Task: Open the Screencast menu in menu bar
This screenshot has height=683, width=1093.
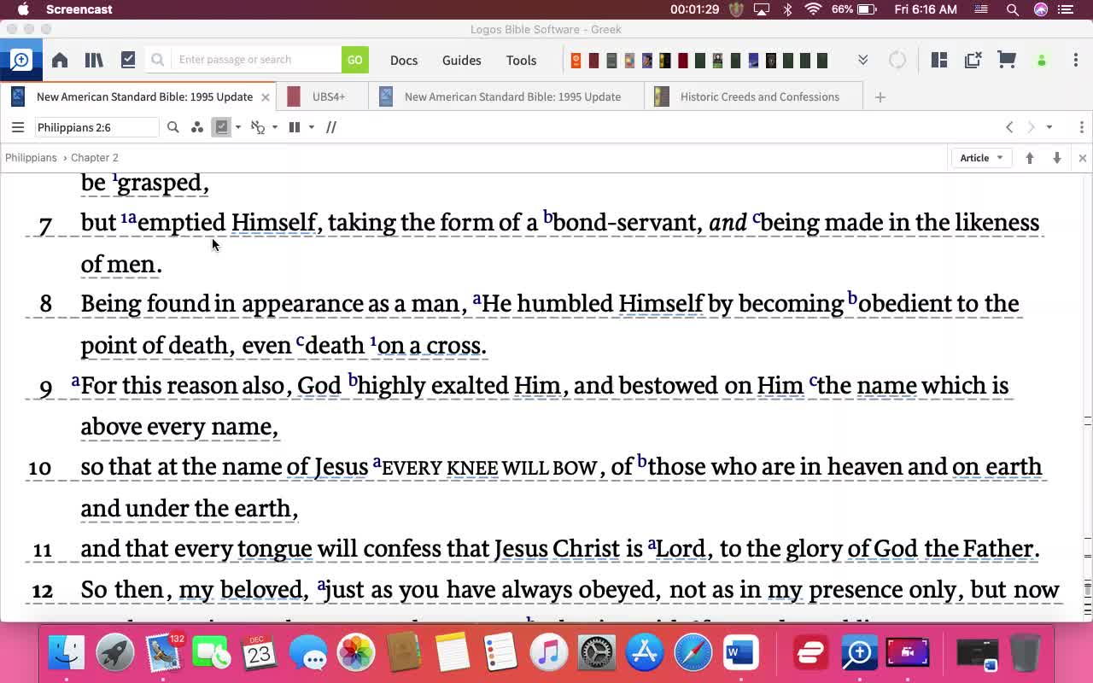Action: (79, 9)
